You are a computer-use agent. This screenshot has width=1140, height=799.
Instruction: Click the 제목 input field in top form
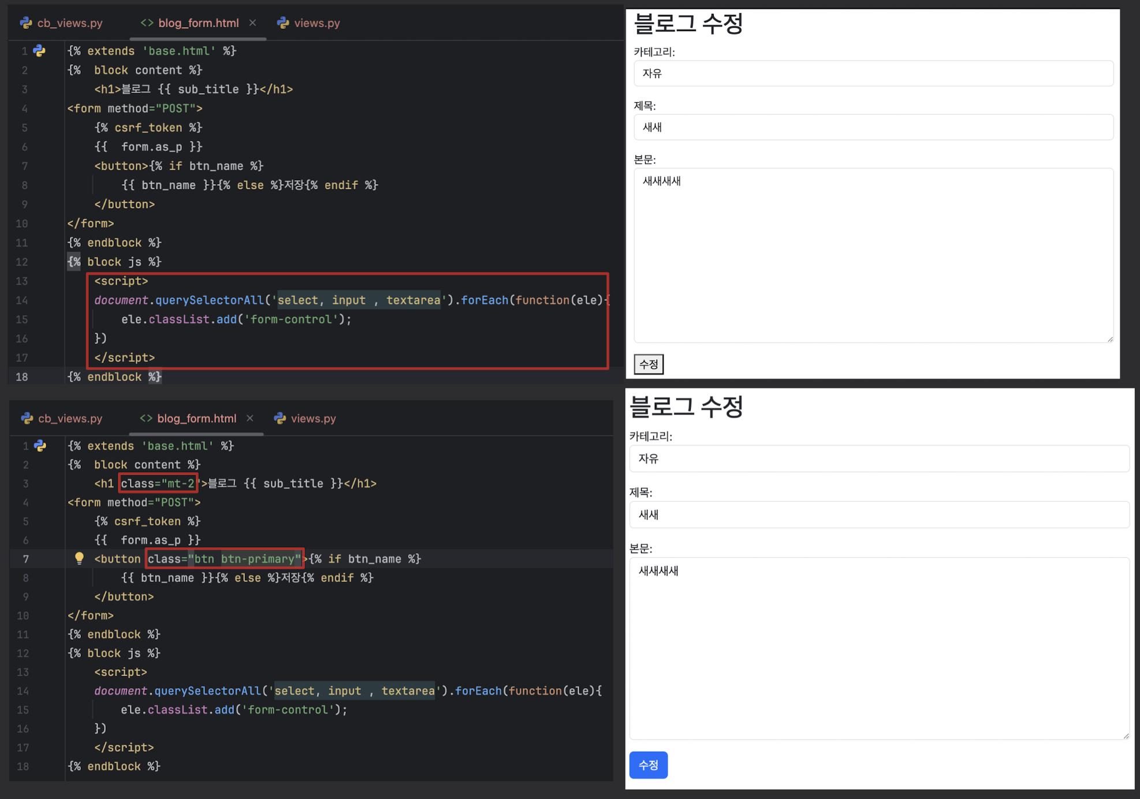pyautogui.click(x=873, y=127)
